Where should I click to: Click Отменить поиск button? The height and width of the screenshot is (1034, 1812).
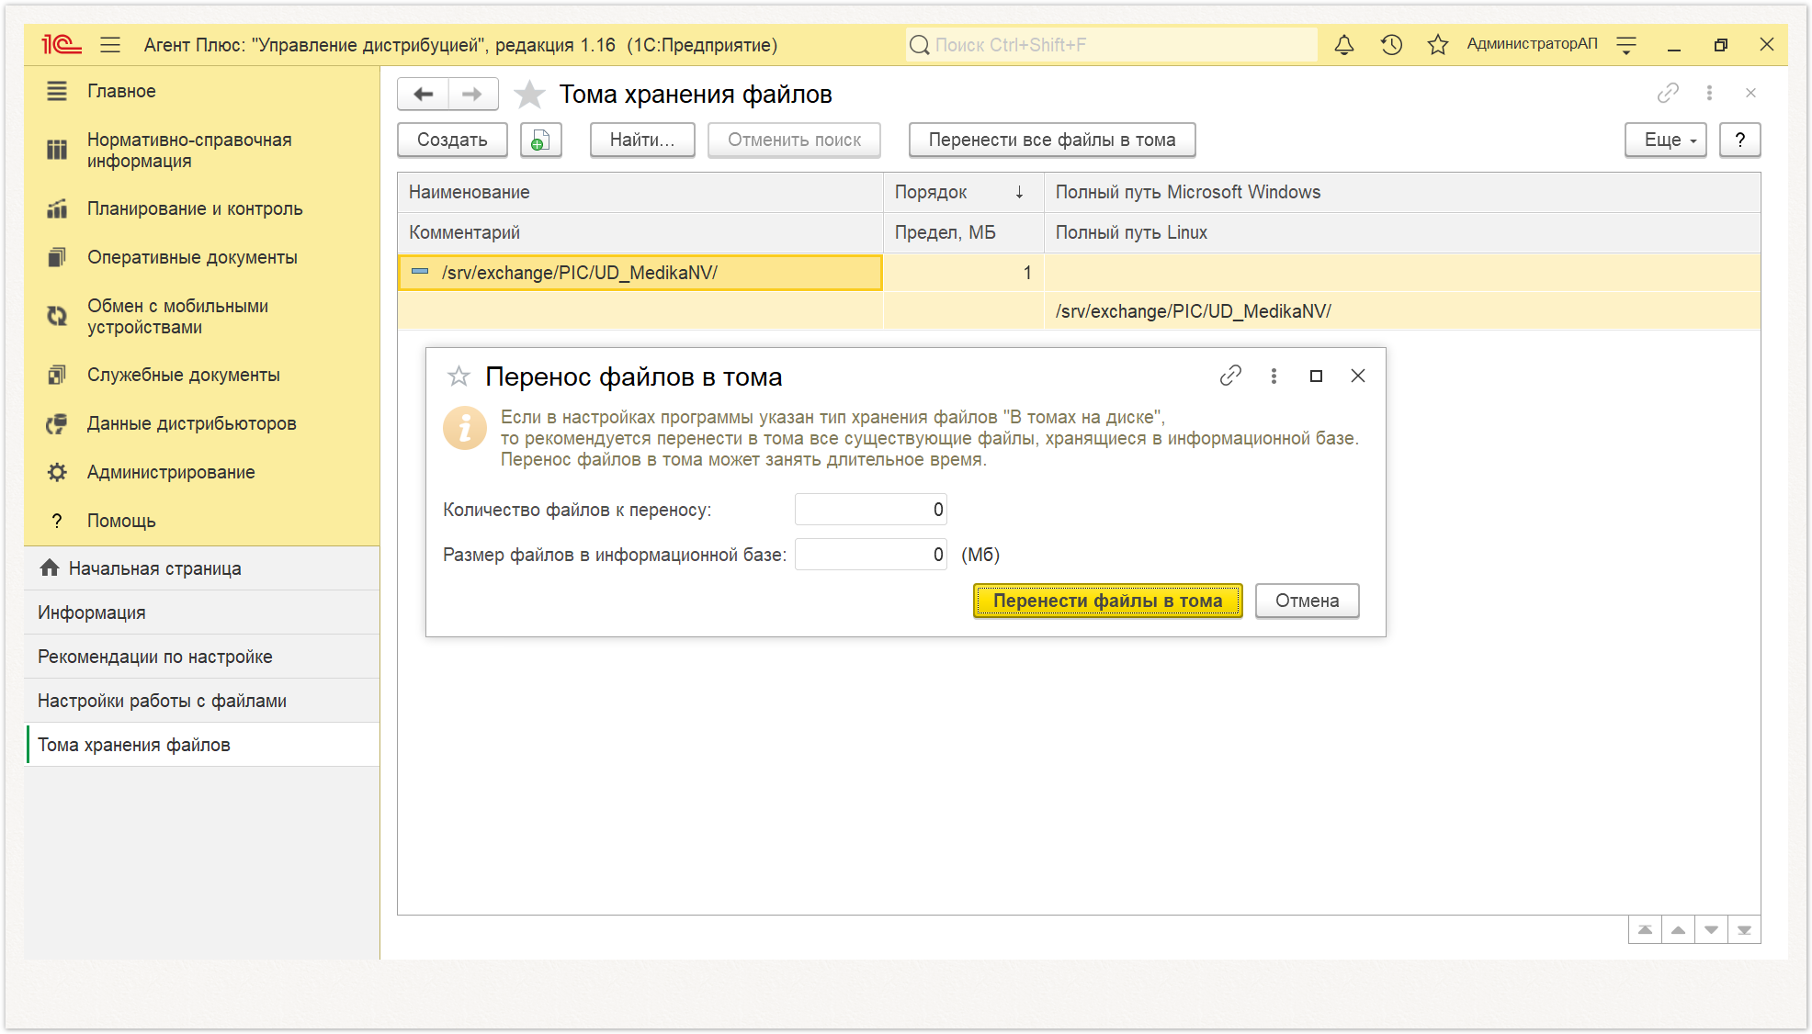point(794,140)
